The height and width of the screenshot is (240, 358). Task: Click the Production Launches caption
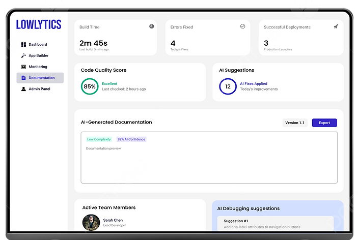(x=278, y=49)
